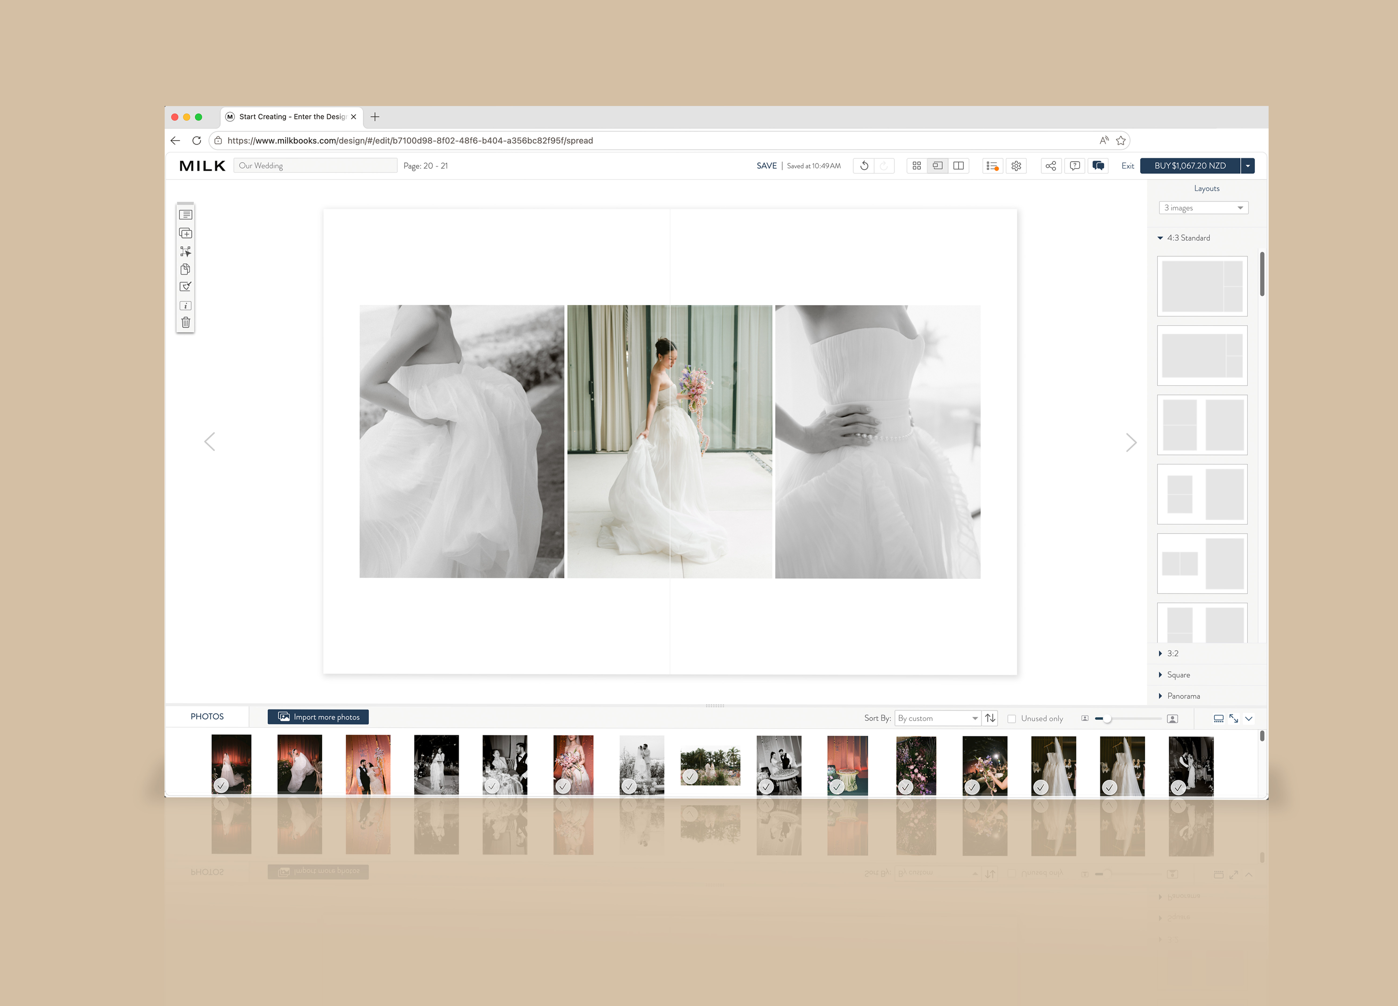Select the Start Creating browser tab
The image size is (1398, 1006).
292,117
